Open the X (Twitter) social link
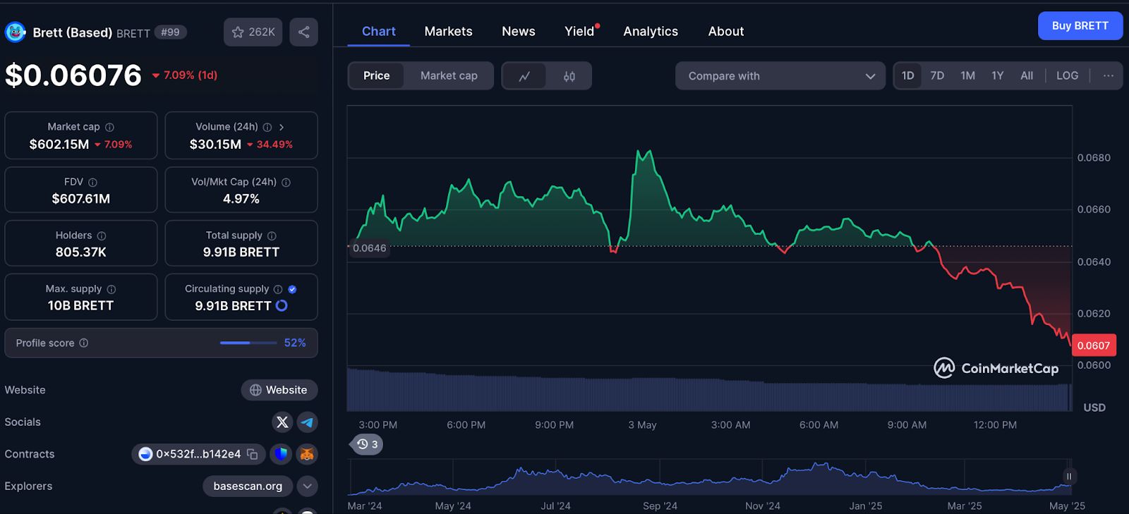The width and height of the screenshot is (1129, 514). click(282, 422)
